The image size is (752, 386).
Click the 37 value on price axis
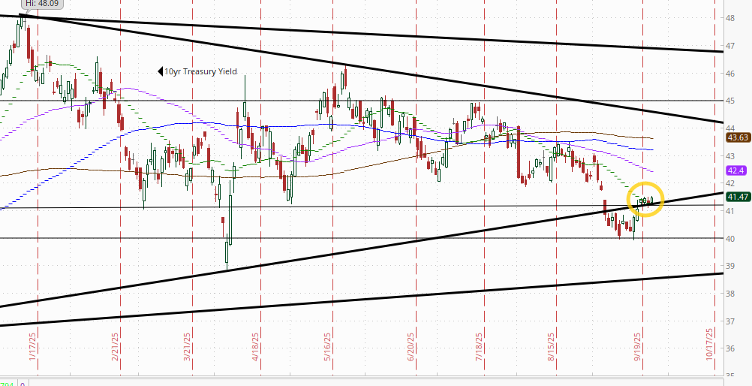point(732,321)
